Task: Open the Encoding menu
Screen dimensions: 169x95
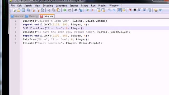Action: 48,6
